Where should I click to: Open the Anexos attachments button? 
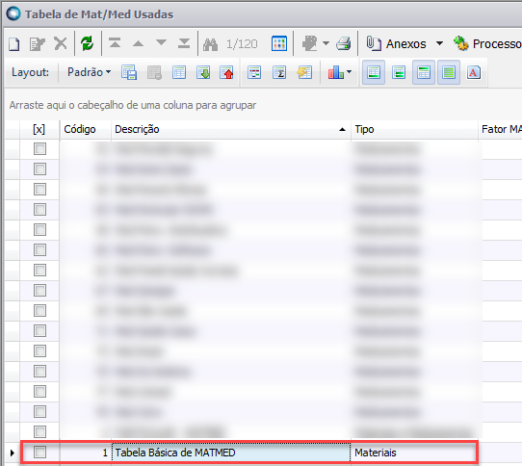pyautogui.click(x=396, y=43)
